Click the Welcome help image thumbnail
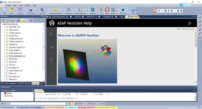 [88, 61]
